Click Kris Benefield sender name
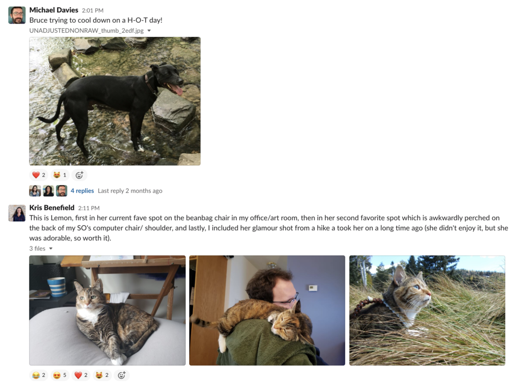This screenshot has width=513, height=384. click(52, 207)
